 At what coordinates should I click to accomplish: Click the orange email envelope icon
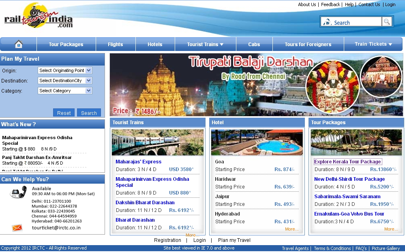17,228
